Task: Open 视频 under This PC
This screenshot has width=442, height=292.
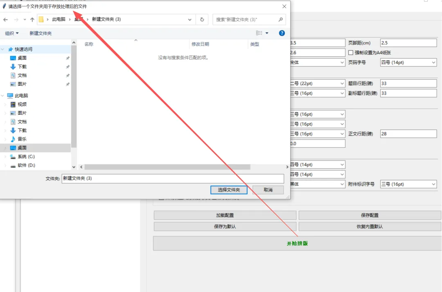Action: (x=22, y=105)
